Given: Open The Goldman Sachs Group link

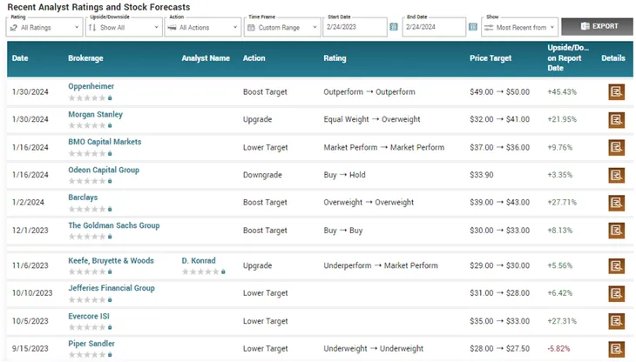Looking at the screenshot, I should 114,225.
